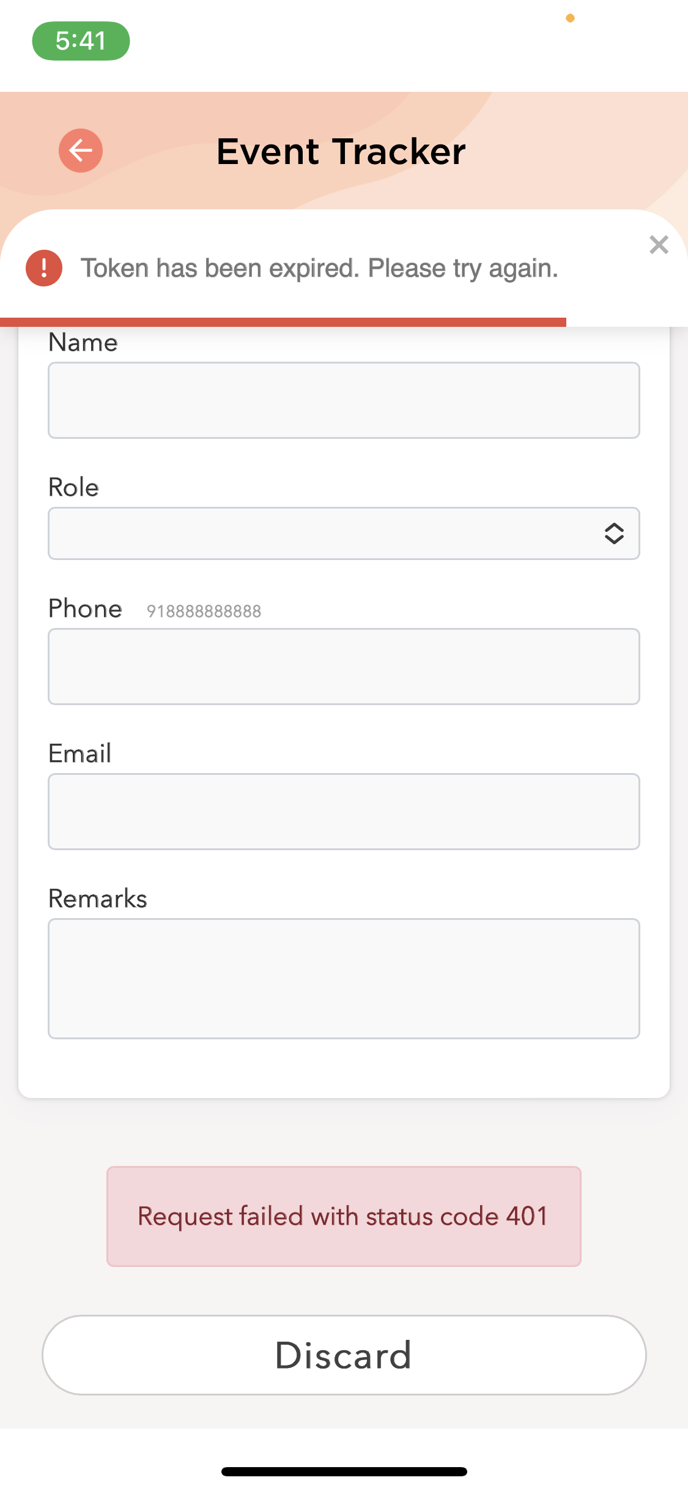Focus the Name input field

344,400
